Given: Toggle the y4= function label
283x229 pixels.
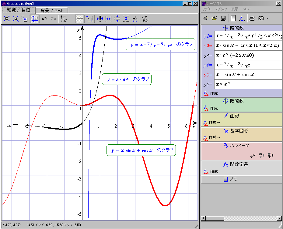Looking at the screenshot, I should pos(208,65).
